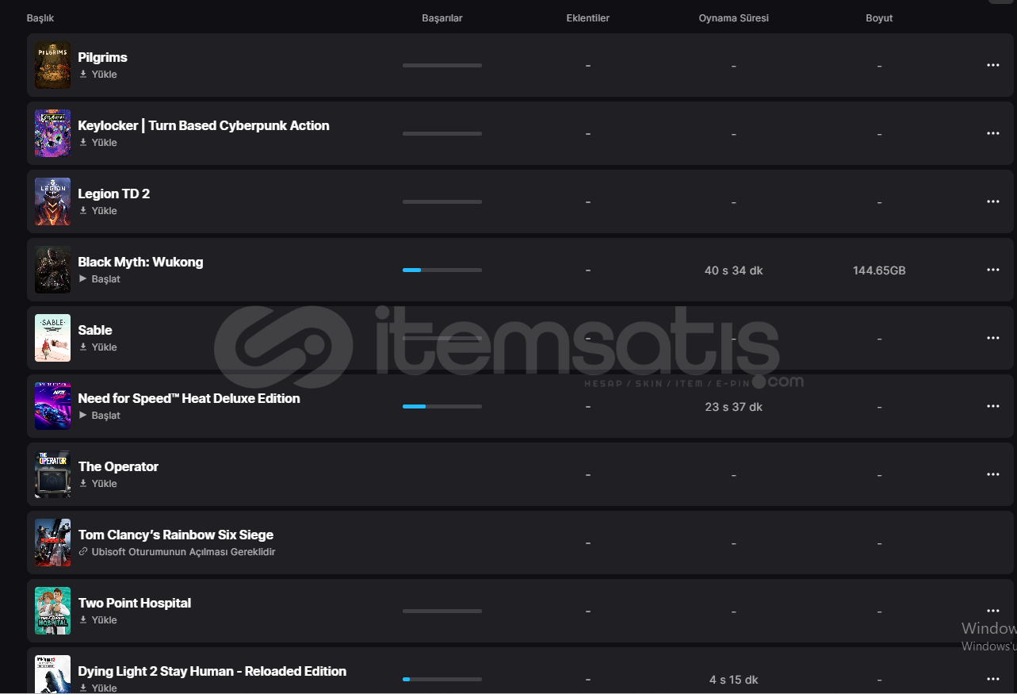Click the Black Myth: Wukong cover thumbnail
The image size is (1017, 694).
tap(52, 270)
